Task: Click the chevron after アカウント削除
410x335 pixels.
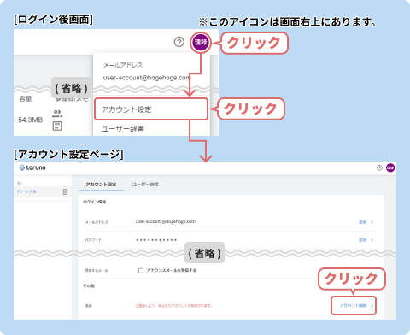Action: click(x=372, y=306)
